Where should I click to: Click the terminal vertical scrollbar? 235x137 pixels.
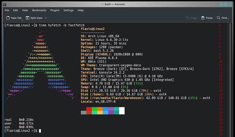pyautogui.click(x=230, y=80)
